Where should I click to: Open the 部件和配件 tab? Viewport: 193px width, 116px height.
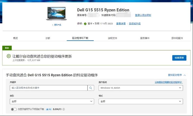click(x=177, y=38)
